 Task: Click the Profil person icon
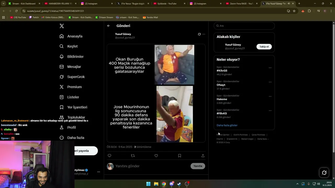[62, 127]
